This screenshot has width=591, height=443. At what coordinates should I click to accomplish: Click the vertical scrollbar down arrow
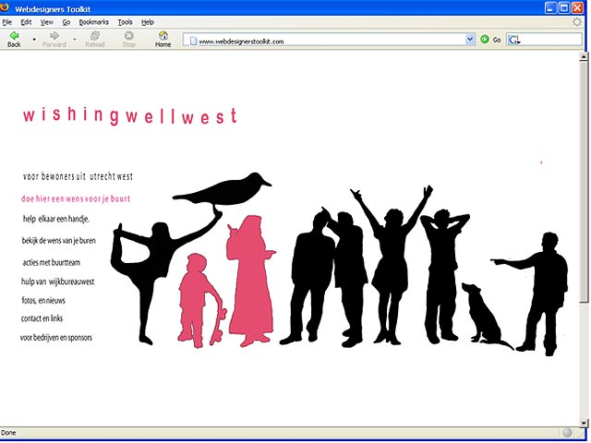(x=584, y=422)
